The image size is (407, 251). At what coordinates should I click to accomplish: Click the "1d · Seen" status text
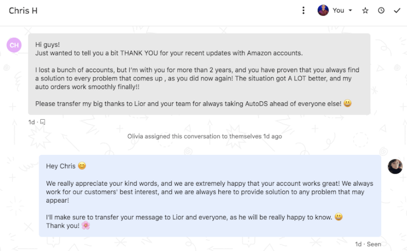368,244
